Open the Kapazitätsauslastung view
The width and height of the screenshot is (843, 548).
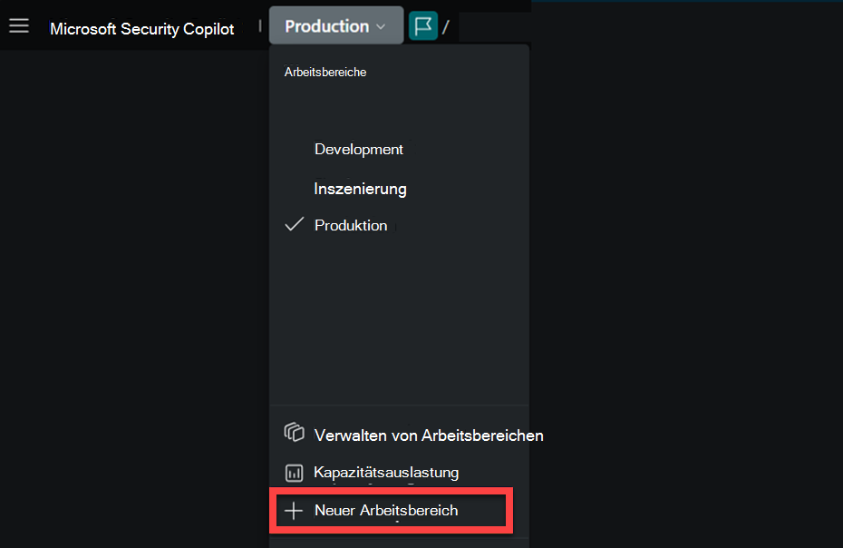[x=386, y=472]
